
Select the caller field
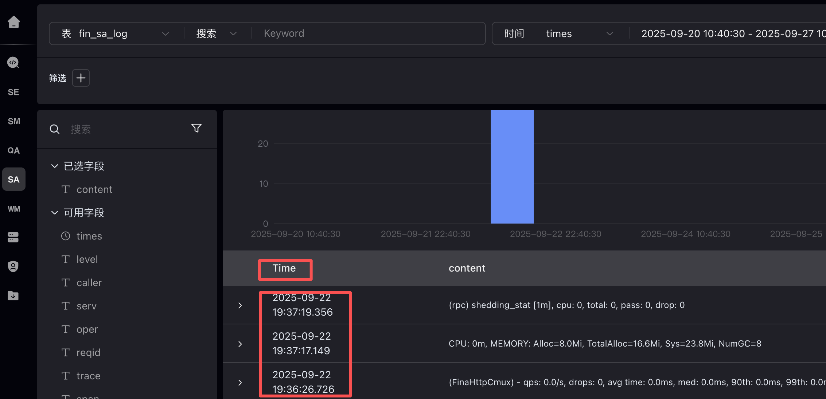point(89,283)
